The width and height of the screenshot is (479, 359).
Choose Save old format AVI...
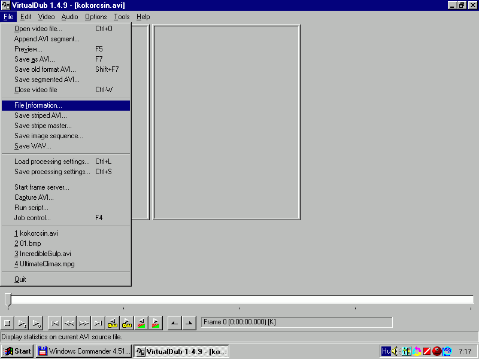click(66, 69)
